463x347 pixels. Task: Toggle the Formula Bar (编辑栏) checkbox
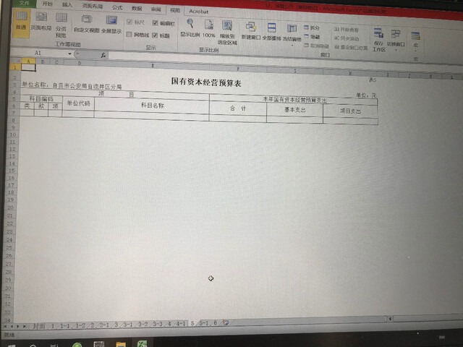pyautogui.click(x=155, y=23)
